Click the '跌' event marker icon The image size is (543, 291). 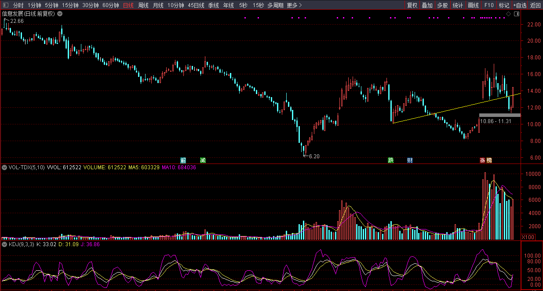(390, 160)
